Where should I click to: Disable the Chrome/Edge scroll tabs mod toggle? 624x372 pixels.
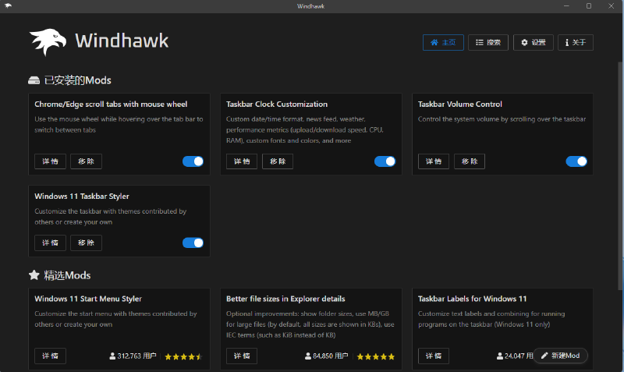coord(193,161)
